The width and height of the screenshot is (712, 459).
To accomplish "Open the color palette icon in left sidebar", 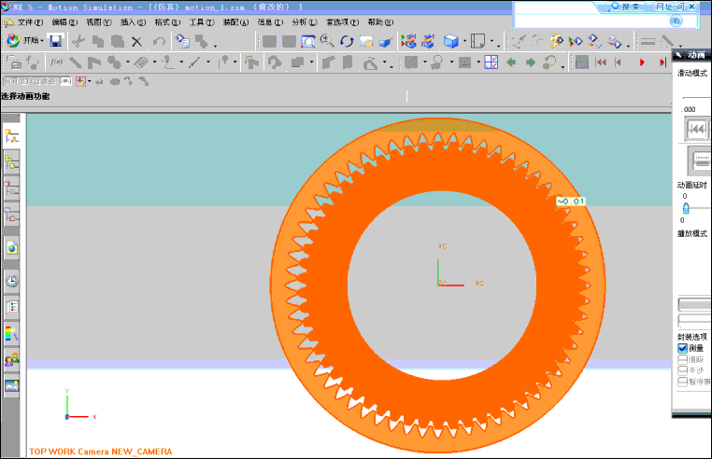I will click(x=12, y=332).
